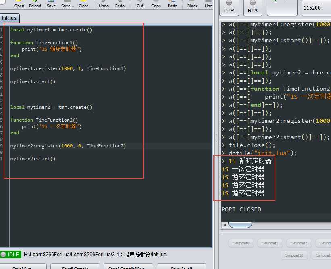The image size is (331, 269).
Task: Click 'mytimer2:register(1000, 0, TimeFunction2)'
Action: (68, 146)
